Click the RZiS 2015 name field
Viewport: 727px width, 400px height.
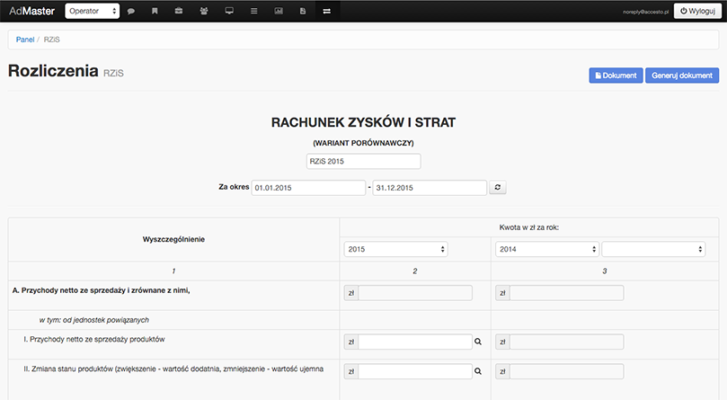(x=363, y=162)
